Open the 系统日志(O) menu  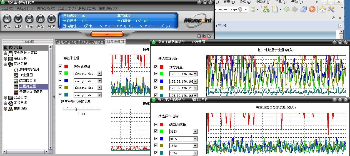(87, 8)
